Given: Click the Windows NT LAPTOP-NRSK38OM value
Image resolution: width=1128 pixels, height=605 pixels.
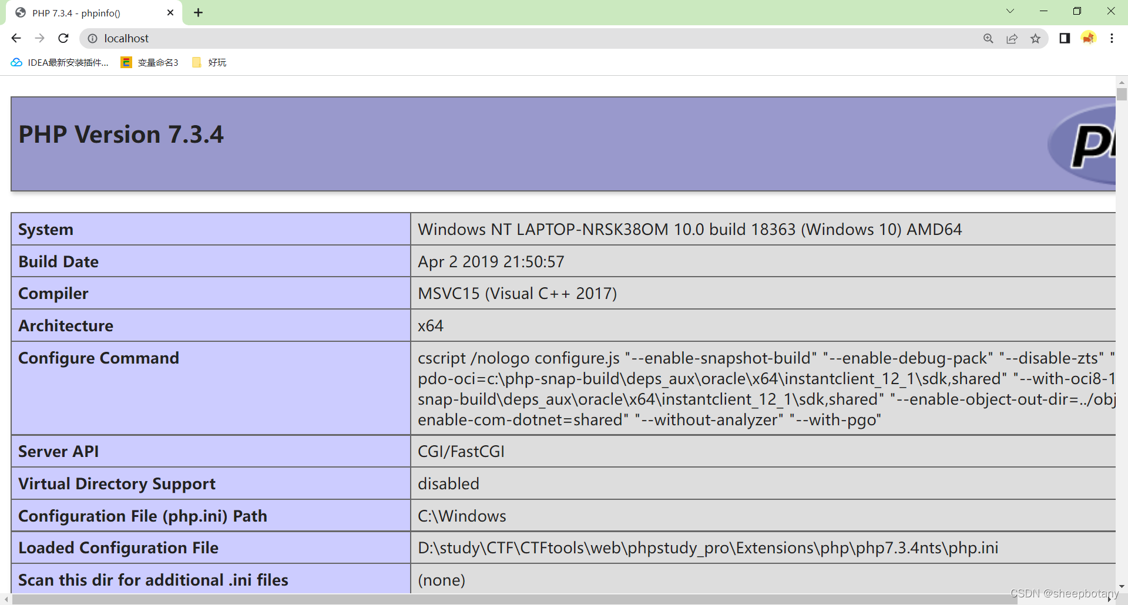Looking at the screenshot, I should click(690, 230).
